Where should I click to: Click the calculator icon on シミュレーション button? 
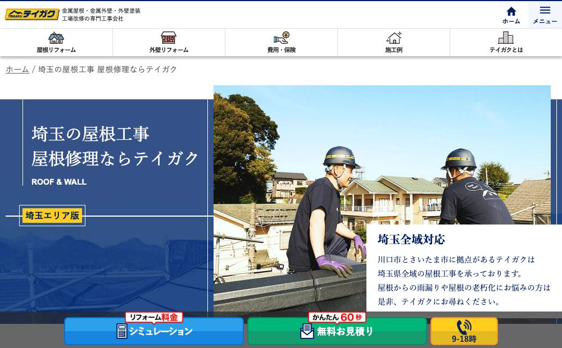click(x=121, y=331)
